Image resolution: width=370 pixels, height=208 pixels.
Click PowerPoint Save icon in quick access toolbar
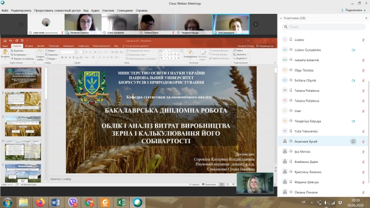coord(5,40)
